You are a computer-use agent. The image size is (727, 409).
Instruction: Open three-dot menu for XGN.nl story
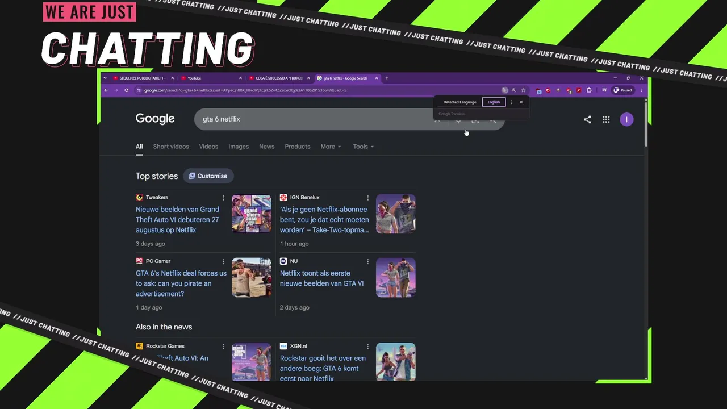[x=367, y=346]
